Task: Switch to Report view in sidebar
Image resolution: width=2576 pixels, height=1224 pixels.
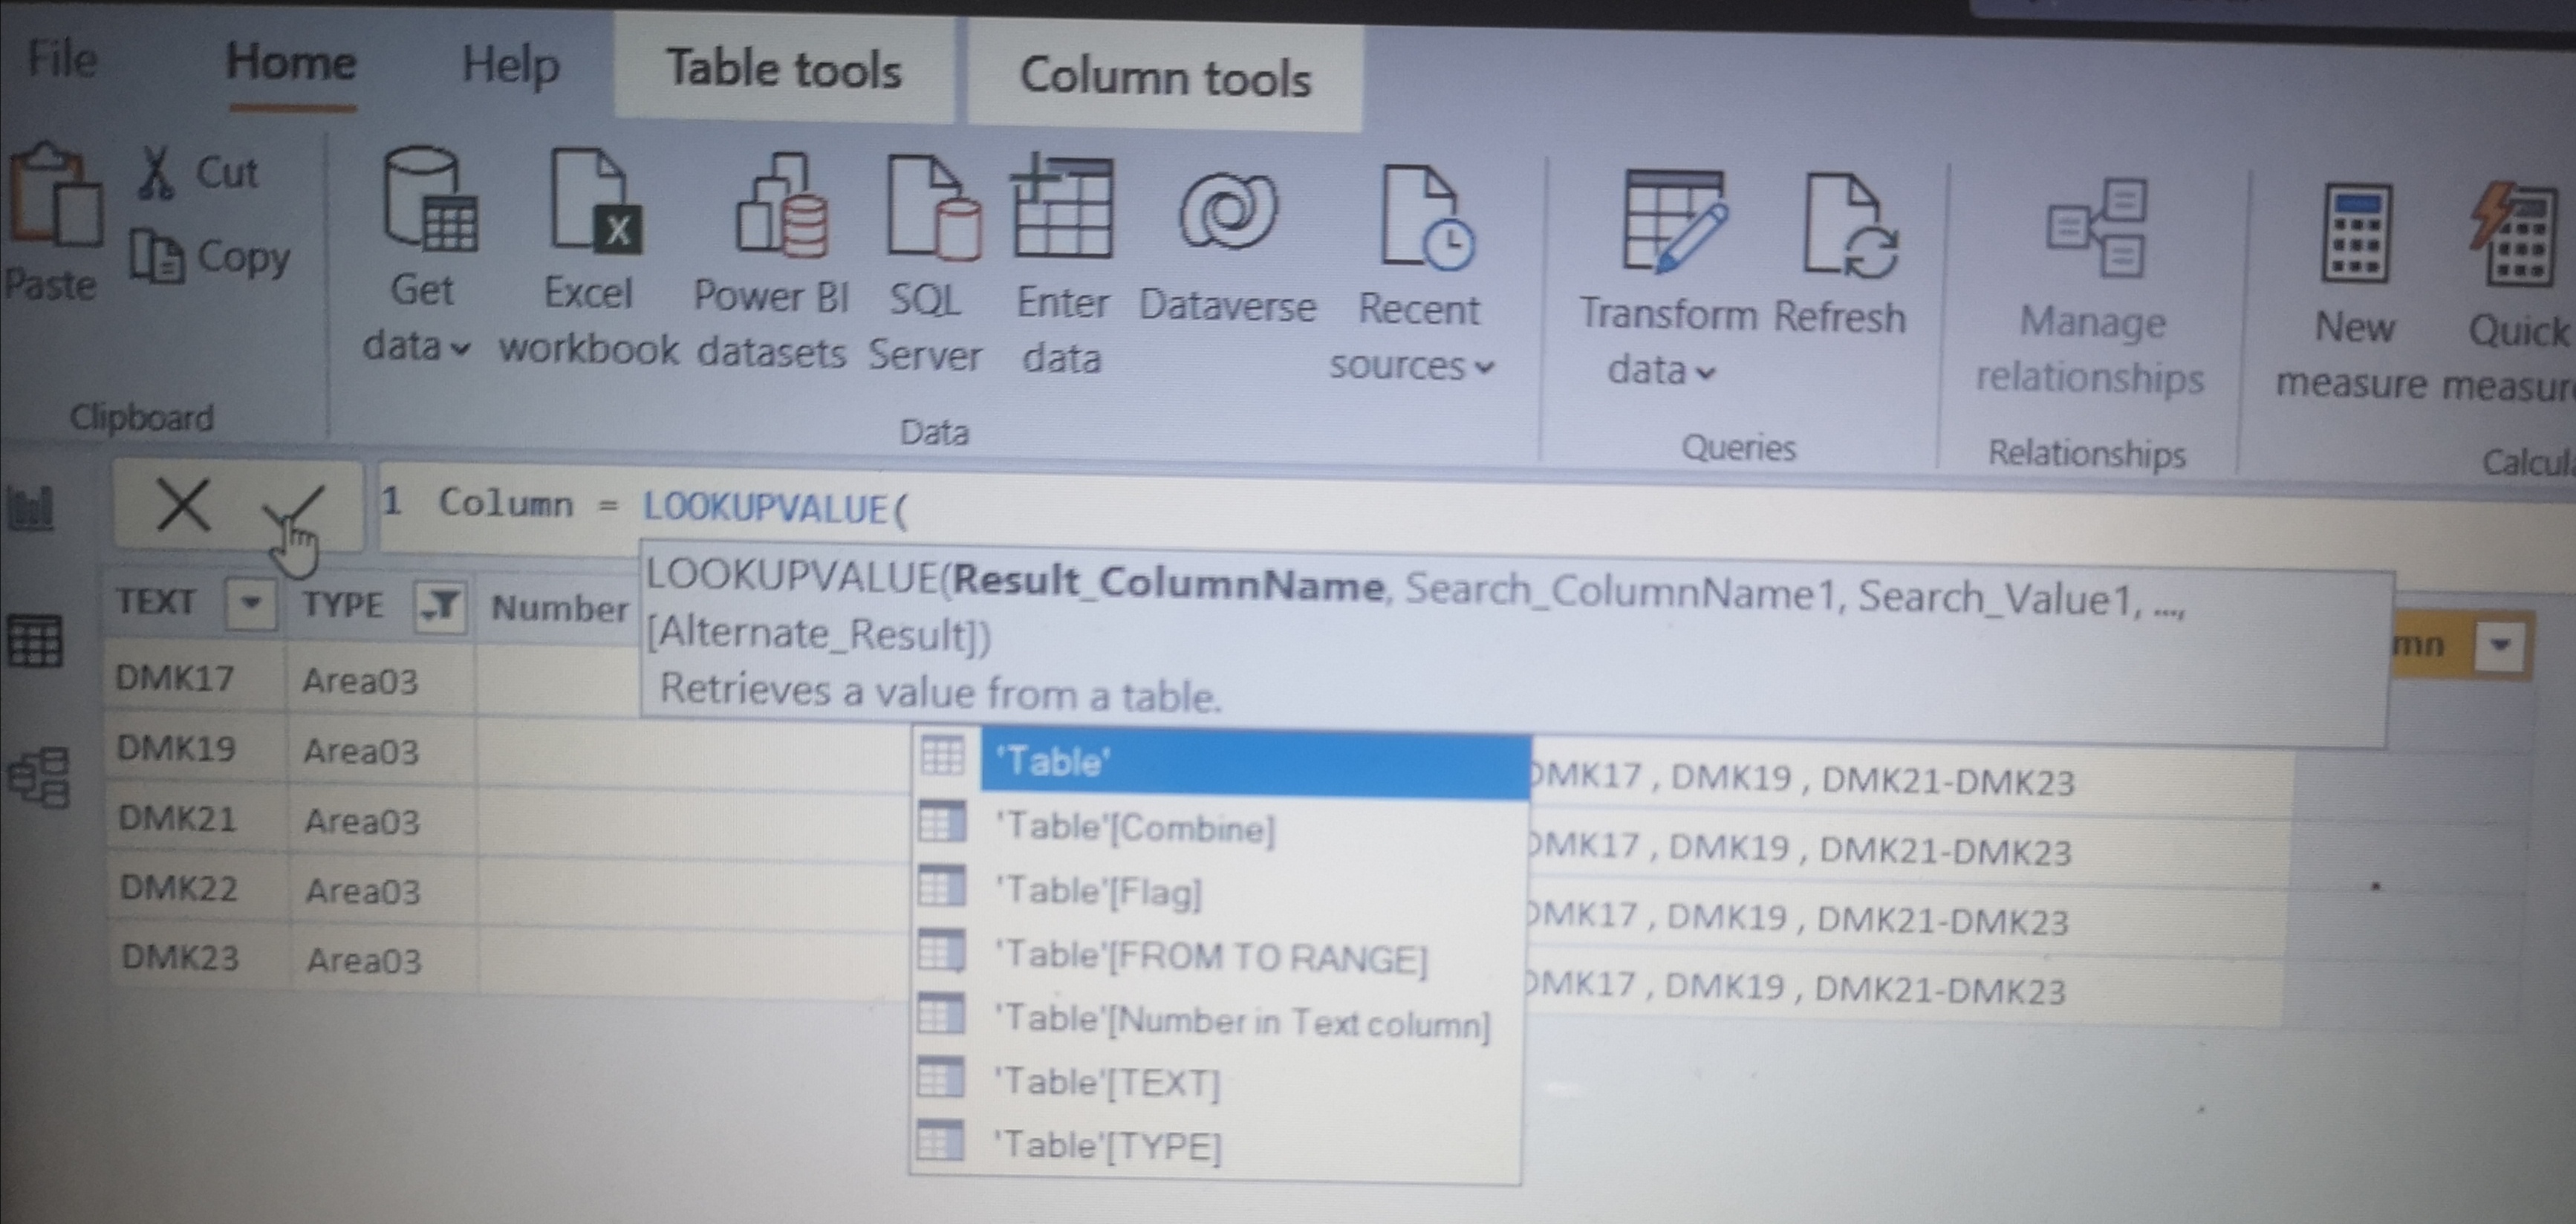Action: pyautogui.click(x=31, y=509)
